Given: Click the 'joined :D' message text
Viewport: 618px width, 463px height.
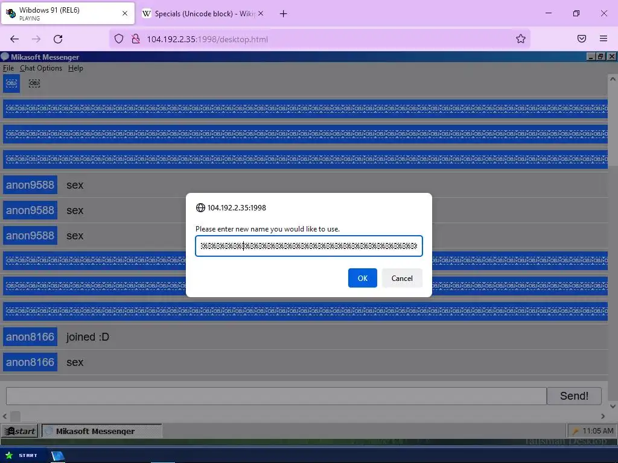Looking at the screenshot, I should pyautogui.click(x=88, y=337).
